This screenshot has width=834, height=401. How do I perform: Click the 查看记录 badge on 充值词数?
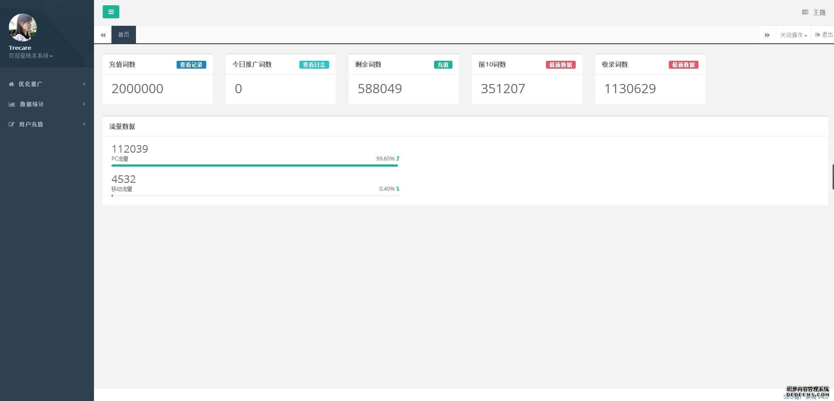191,65
